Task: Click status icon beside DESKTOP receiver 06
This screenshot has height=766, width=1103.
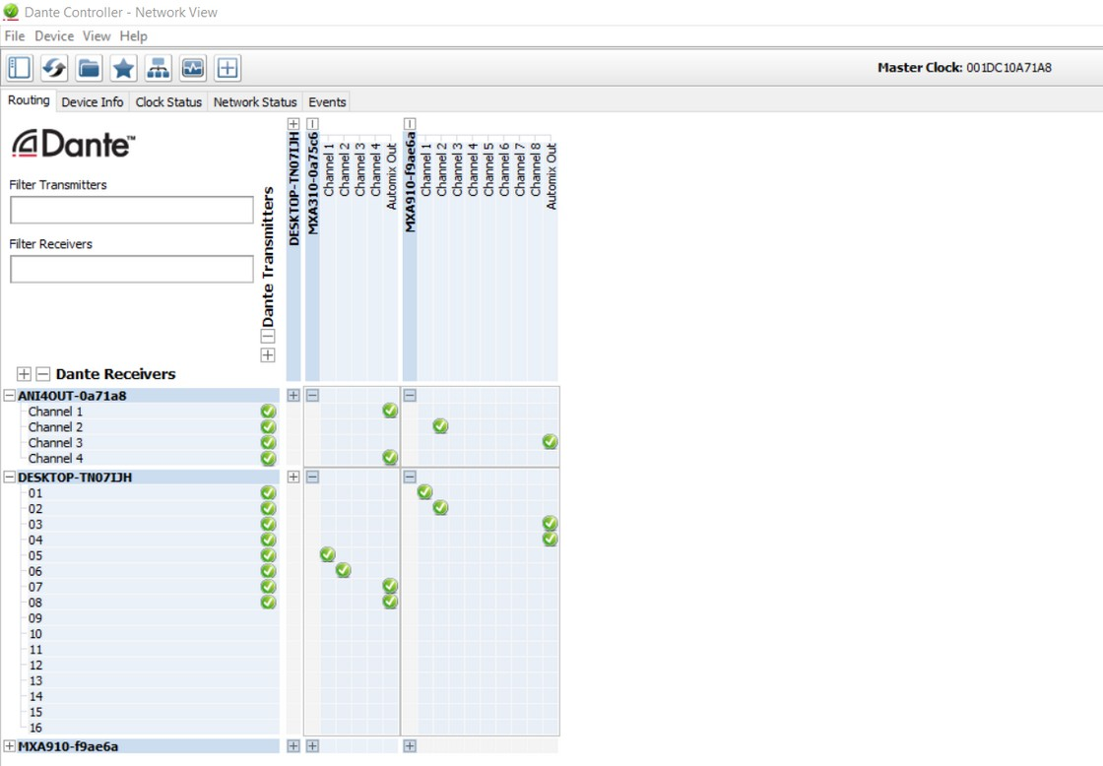Action: click(x=268, y=571)
